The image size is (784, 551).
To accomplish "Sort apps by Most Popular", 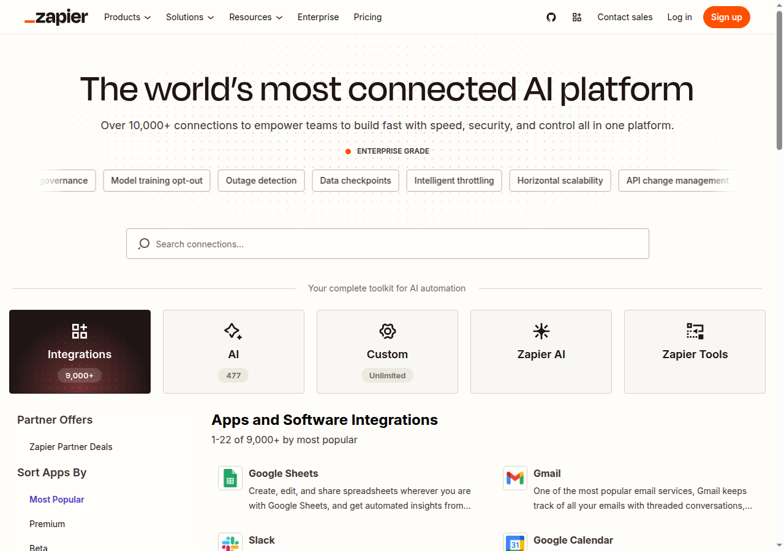I will (x=57, y=500).
